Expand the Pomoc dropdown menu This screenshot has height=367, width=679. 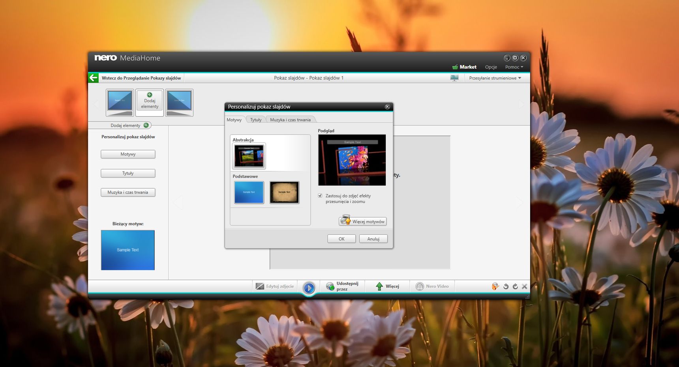514,67
